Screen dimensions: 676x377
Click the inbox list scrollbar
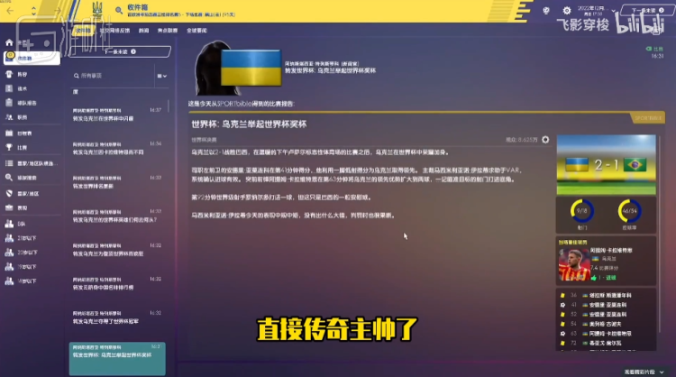point(169,106)
